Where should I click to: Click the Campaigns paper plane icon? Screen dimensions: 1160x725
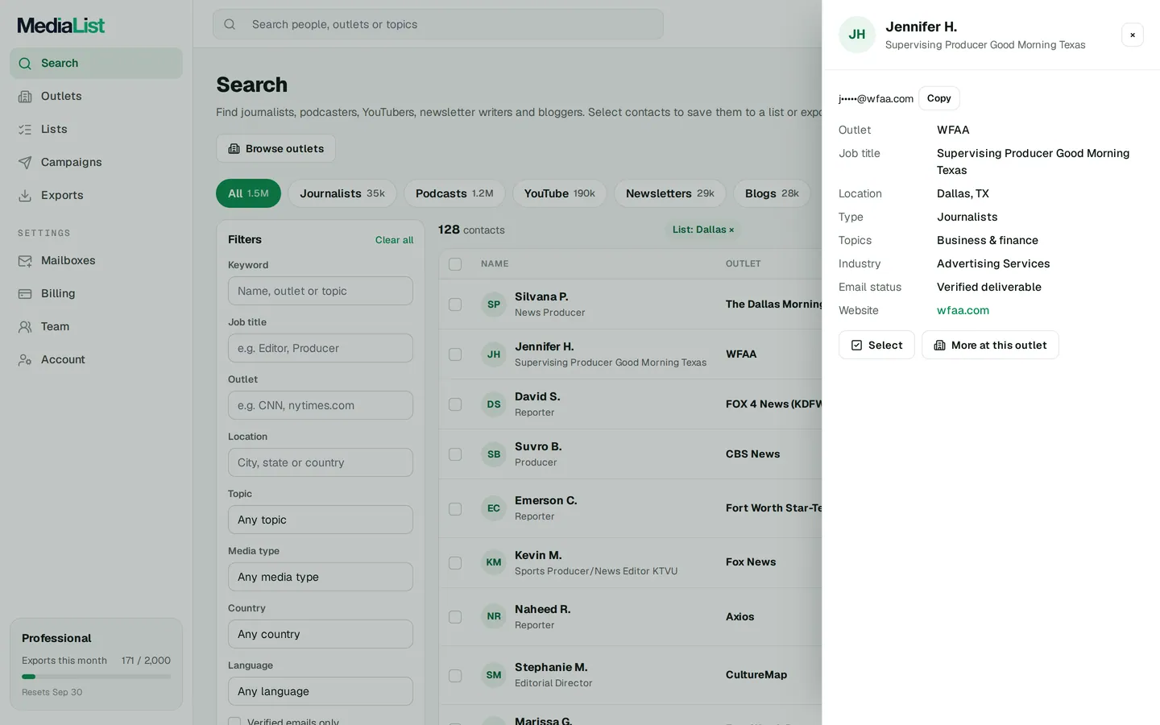click(25, 163)
